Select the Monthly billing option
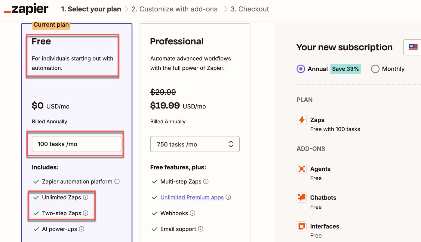 [375, 69]
